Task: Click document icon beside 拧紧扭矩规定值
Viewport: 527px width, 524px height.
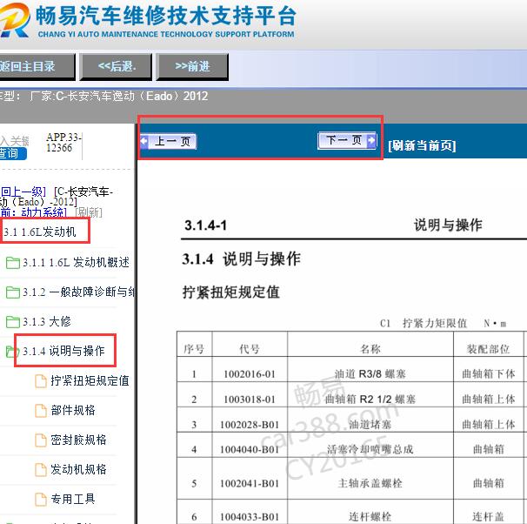Action: coord(41,381)
